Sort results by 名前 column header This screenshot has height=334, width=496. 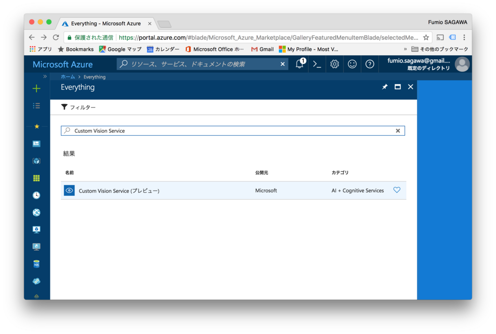click(69, 173)
